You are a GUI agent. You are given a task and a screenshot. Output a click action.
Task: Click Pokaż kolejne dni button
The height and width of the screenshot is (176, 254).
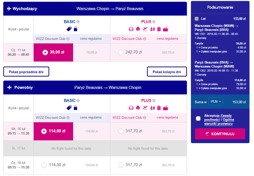[167, 72]
